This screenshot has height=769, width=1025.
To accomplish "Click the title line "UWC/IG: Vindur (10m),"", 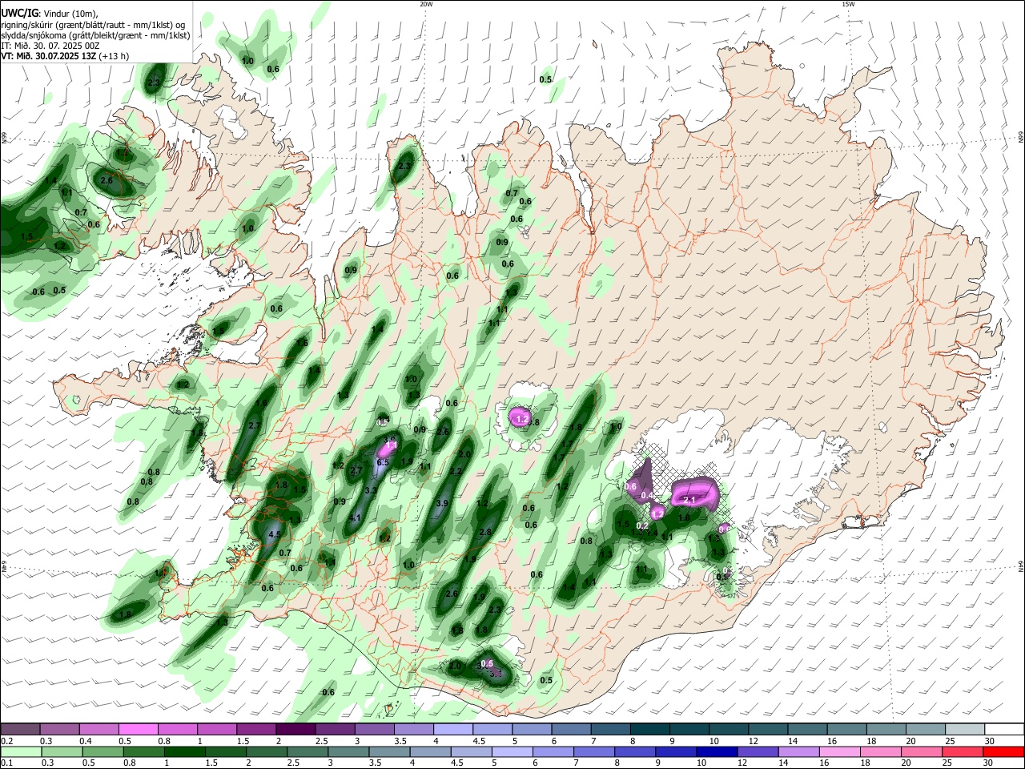I will click(x=50, y=13).
